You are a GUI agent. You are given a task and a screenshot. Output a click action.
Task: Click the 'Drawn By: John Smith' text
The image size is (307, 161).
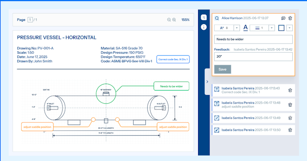coord(35,61)
